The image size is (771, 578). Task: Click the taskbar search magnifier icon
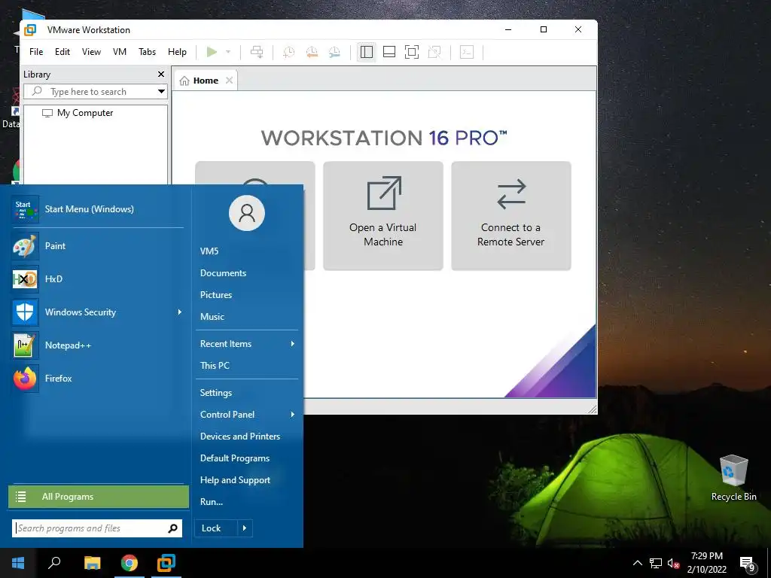[x=54, y=563]
